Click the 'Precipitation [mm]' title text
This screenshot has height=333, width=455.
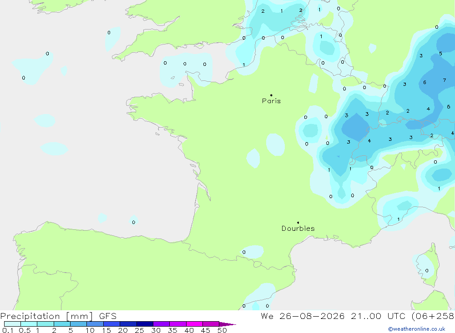[x=46, y=316]
